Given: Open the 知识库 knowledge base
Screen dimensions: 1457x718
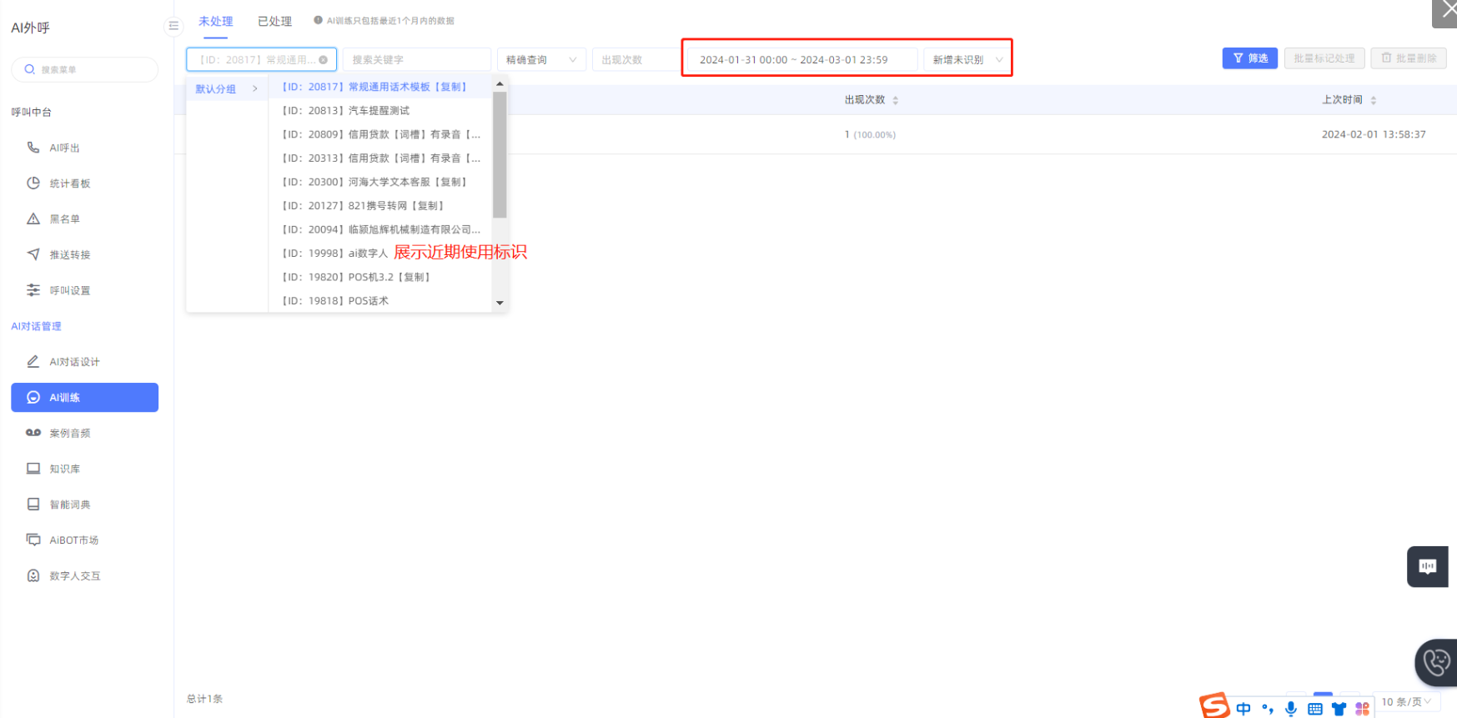Looking at the screenshot, I should [64, 469].
